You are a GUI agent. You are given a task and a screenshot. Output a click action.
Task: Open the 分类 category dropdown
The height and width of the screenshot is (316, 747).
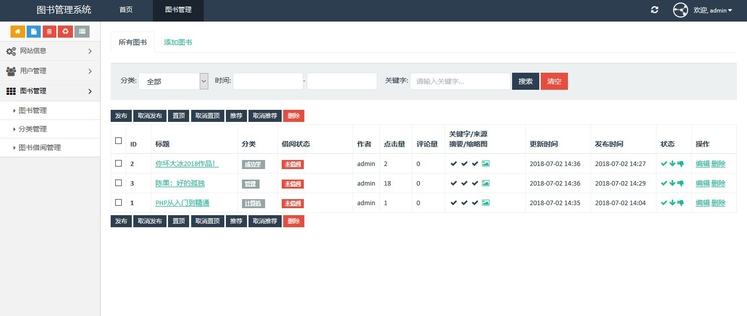click(173, 81)
